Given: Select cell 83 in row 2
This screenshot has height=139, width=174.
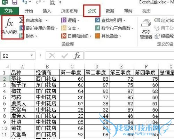Looking at the screenshot, I should 97,79.
